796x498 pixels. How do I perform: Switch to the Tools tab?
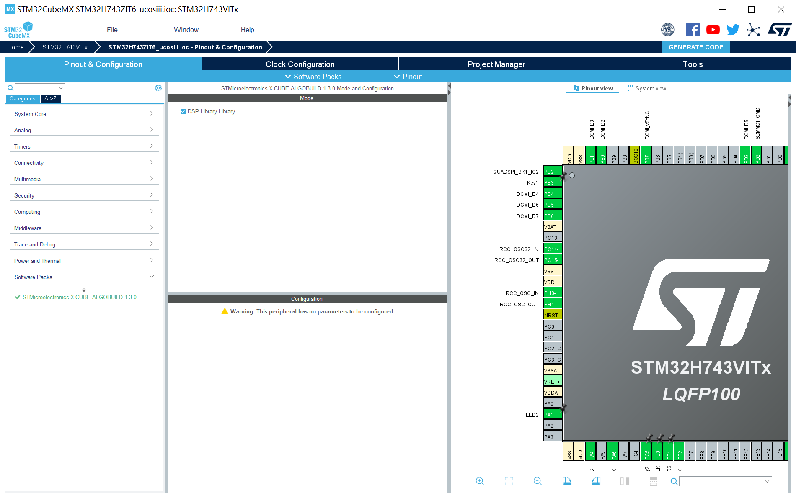[x=693, y=64]
